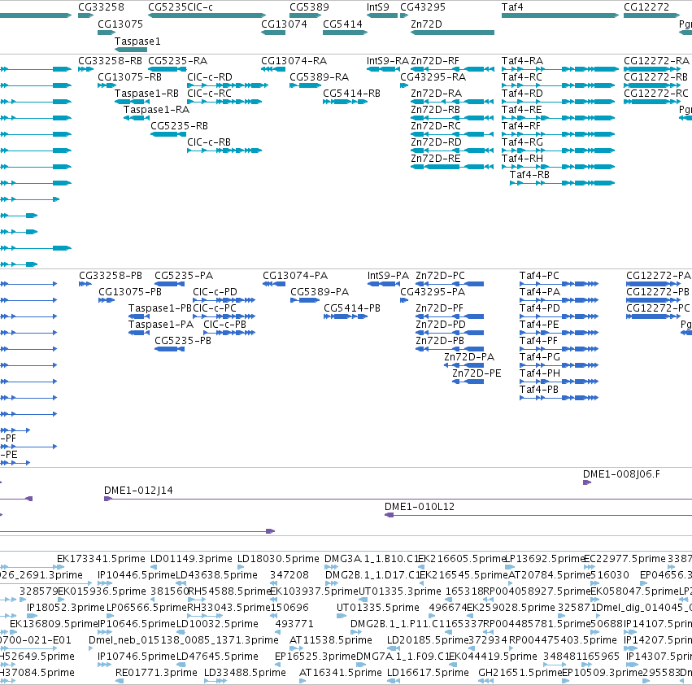The image size is (692, 685).
Task: Click transcript Taspase1-RA
Action: point(156,110)
